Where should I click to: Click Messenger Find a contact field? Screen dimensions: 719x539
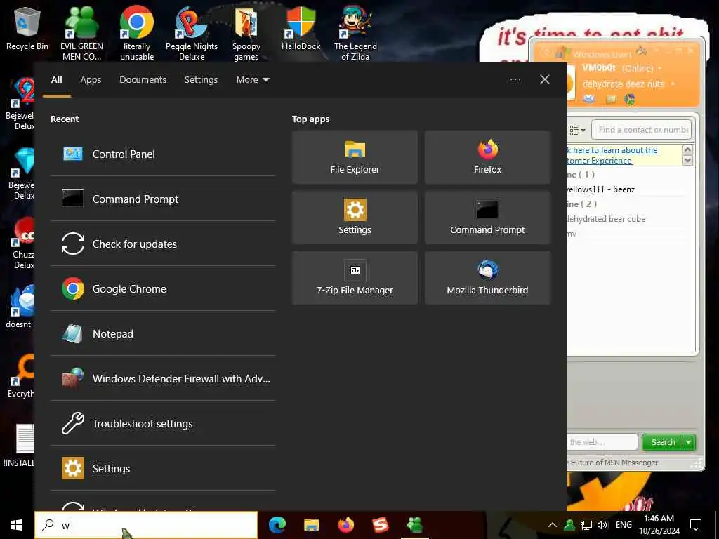[641, 130]
